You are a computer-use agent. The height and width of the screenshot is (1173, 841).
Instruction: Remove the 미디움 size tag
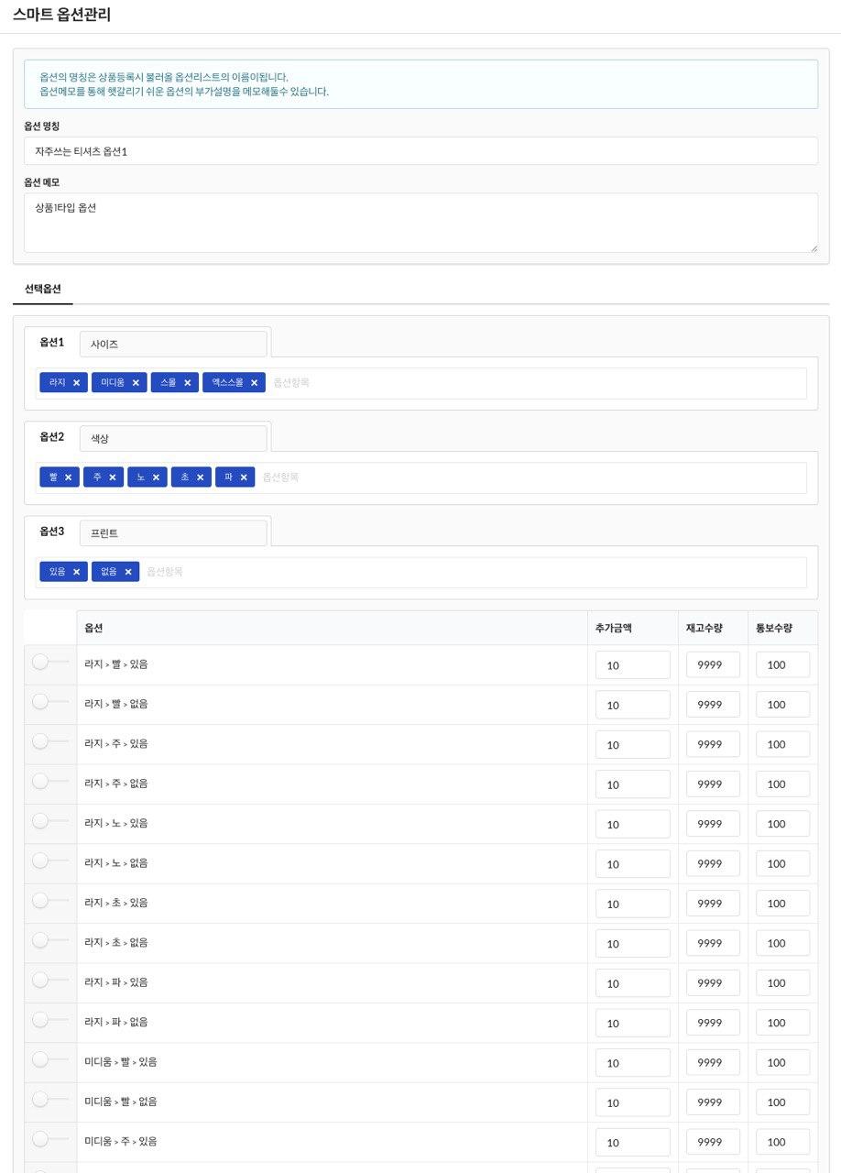pos(136,383)
